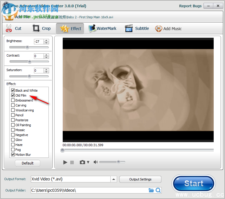This screenshot has width=225, height=199.
Task: Click the Output Folder path field
Action: (89, 190)
